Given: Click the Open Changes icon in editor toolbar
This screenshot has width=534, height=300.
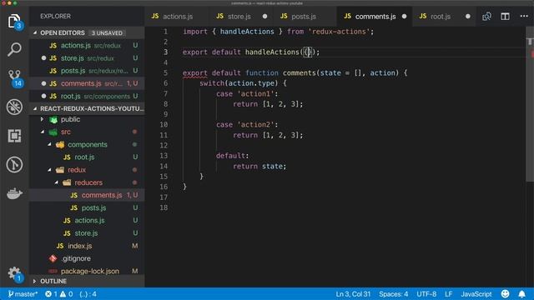Looking at the screenshot, I should 486,17.
